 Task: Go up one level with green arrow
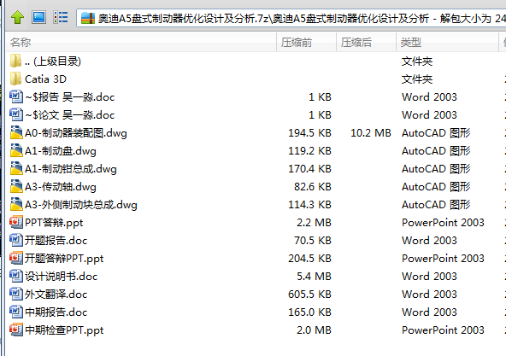pyautogui.click(x=17, y=17)
